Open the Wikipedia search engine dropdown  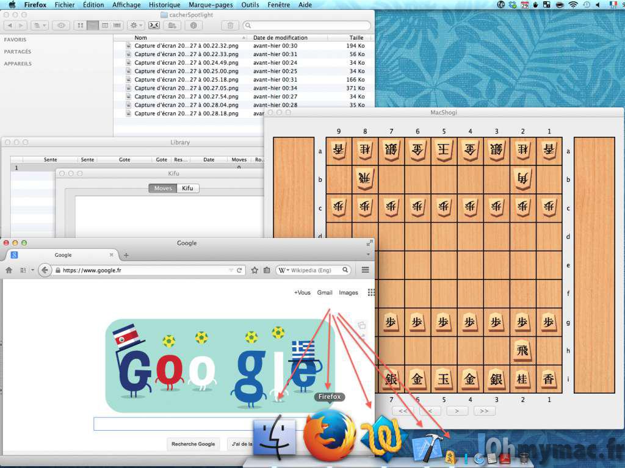[284, 270]
